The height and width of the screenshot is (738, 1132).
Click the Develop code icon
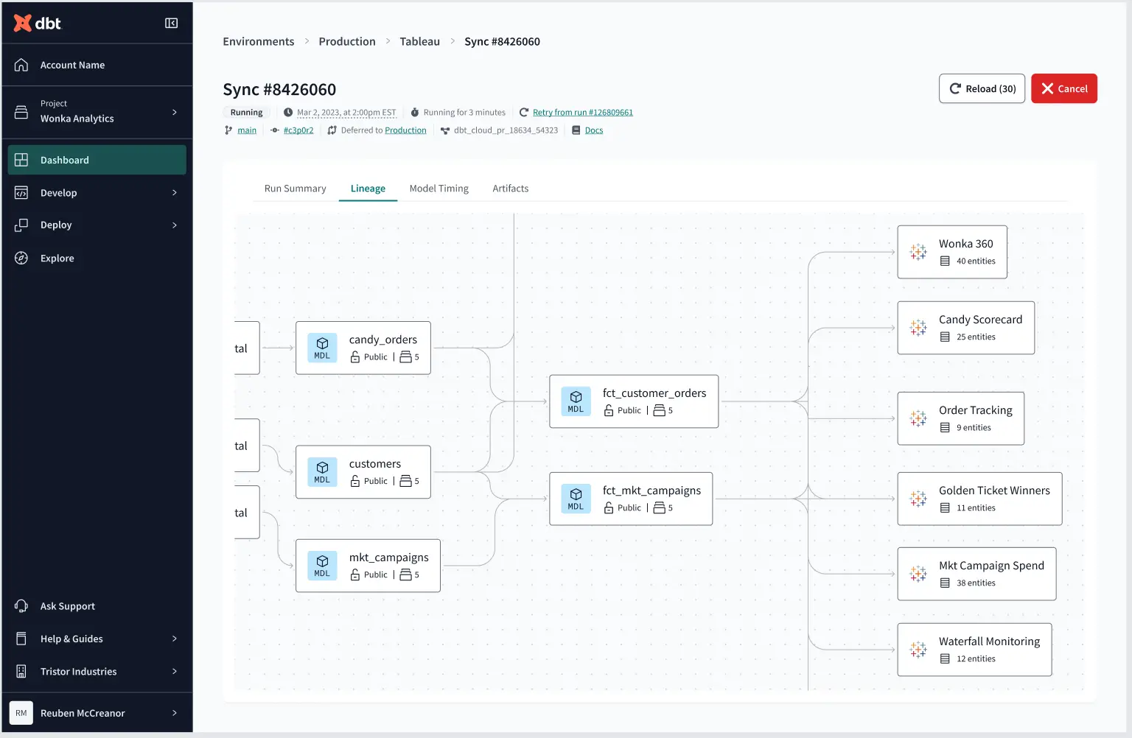(x=21, y=192)
